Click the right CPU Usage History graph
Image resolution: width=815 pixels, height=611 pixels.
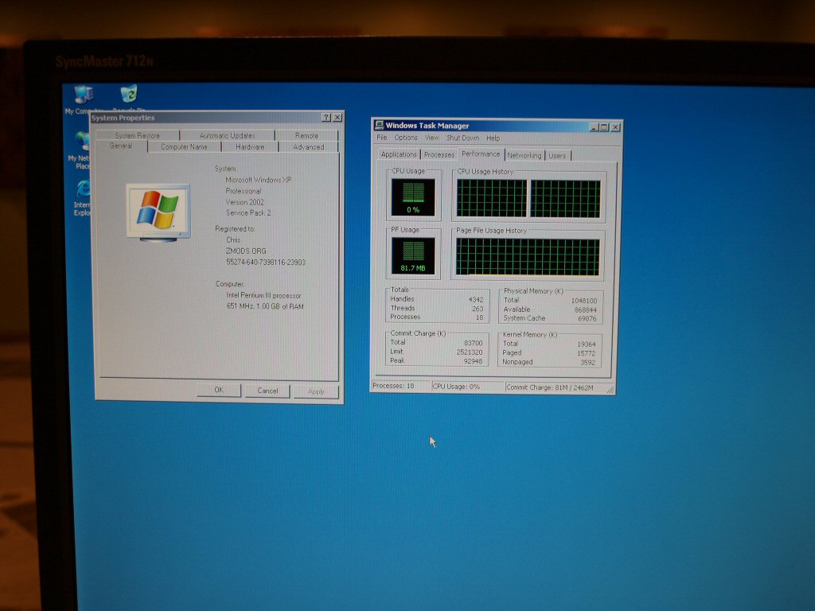click(x=566, y=199)
